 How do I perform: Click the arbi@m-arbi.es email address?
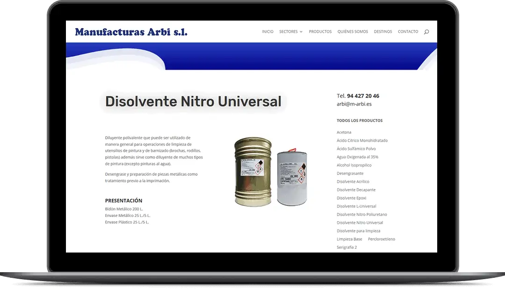(x=354, y=104)
